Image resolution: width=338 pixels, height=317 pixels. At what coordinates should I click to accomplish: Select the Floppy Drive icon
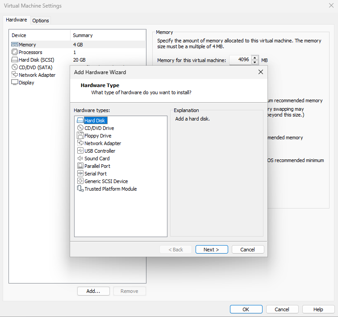[x=80, y=136]
